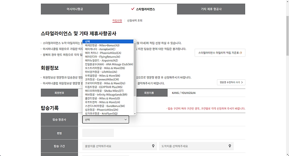Click the 탑승 항공사 row header
This screenshot has height=156, width=289.
[59, 120]
